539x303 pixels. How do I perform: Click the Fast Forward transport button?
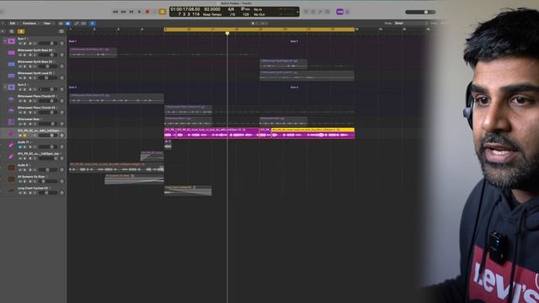pos(124,12)
